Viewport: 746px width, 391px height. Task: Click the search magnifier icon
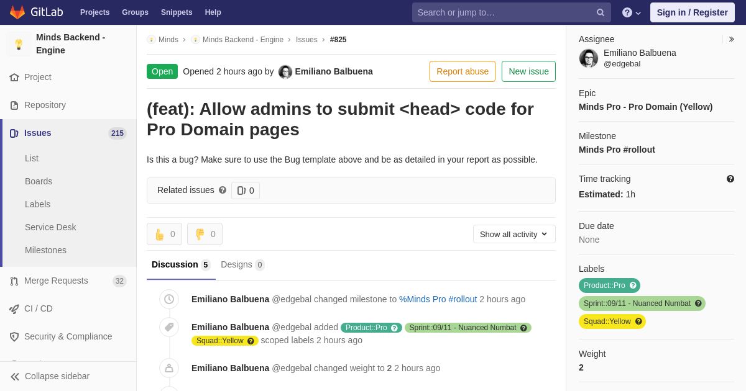coord(601,12)
